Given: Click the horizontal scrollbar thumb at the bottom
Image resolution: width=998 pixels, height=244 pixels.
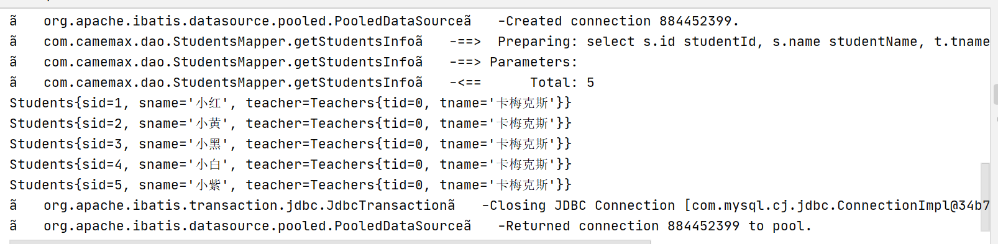Looking at the screenshot, I should pyautogui.click(x=330, y=242).
